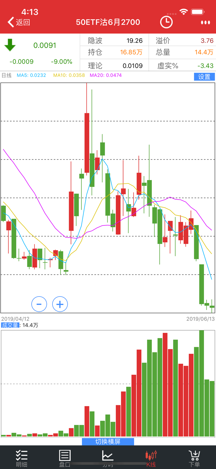Switch to the 盘口 order book tab
This screenshot has width=216, height=469.
(x=65, y=458)
